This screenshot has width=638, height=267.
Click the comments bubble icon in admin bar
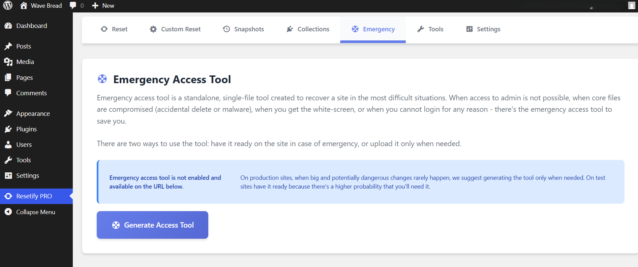click(x=73, y=5)
